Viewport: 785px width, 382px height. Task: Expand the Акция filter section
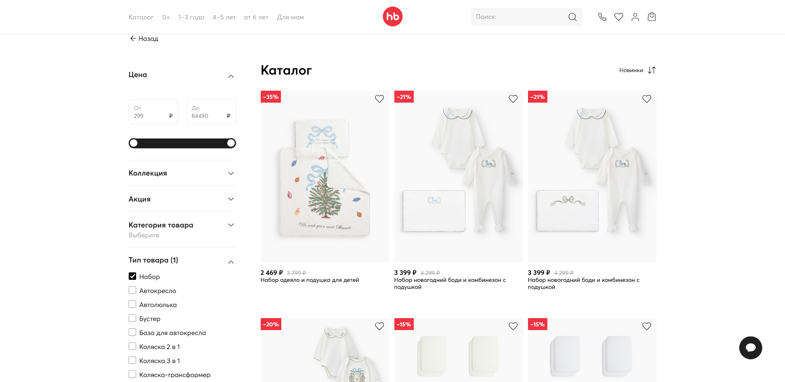tap(182, 199)
